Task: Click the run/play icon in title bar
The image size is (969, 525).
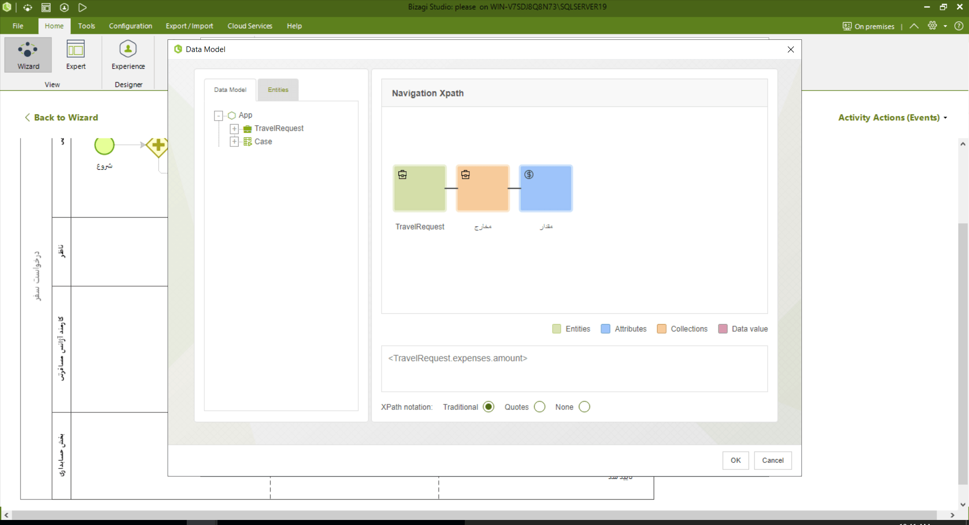Action: tap(82, 8)
